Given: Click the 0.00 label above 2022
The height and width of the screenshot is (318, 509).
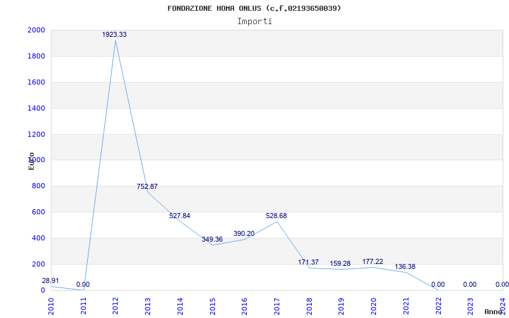Looking at the screenshot, I should point(438,284).
